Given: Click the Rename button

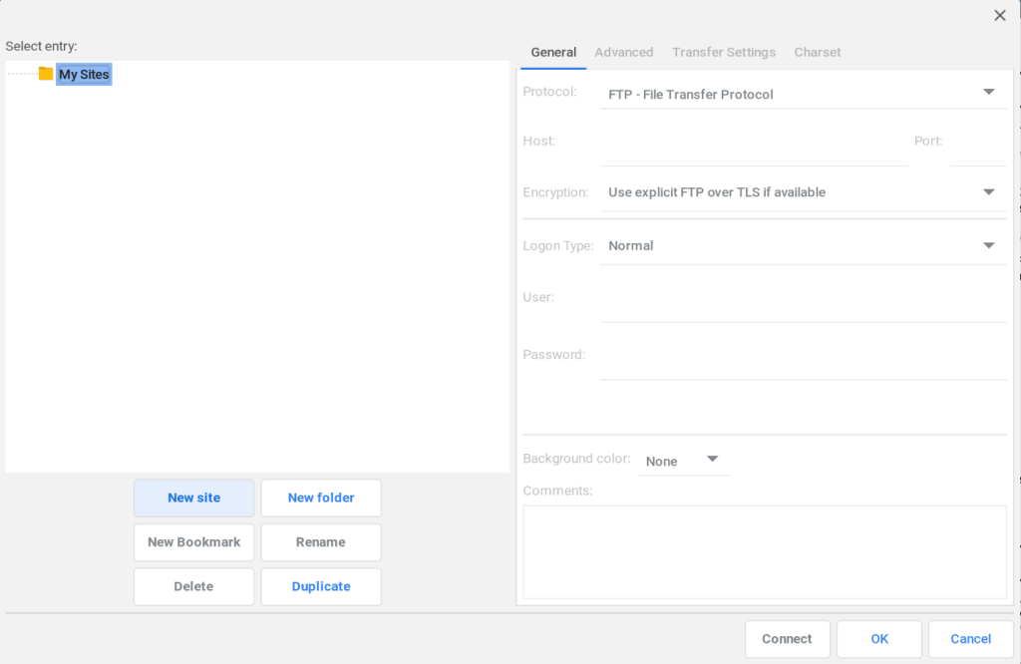Looking at the screenshot, I should [x=321, y=542].
